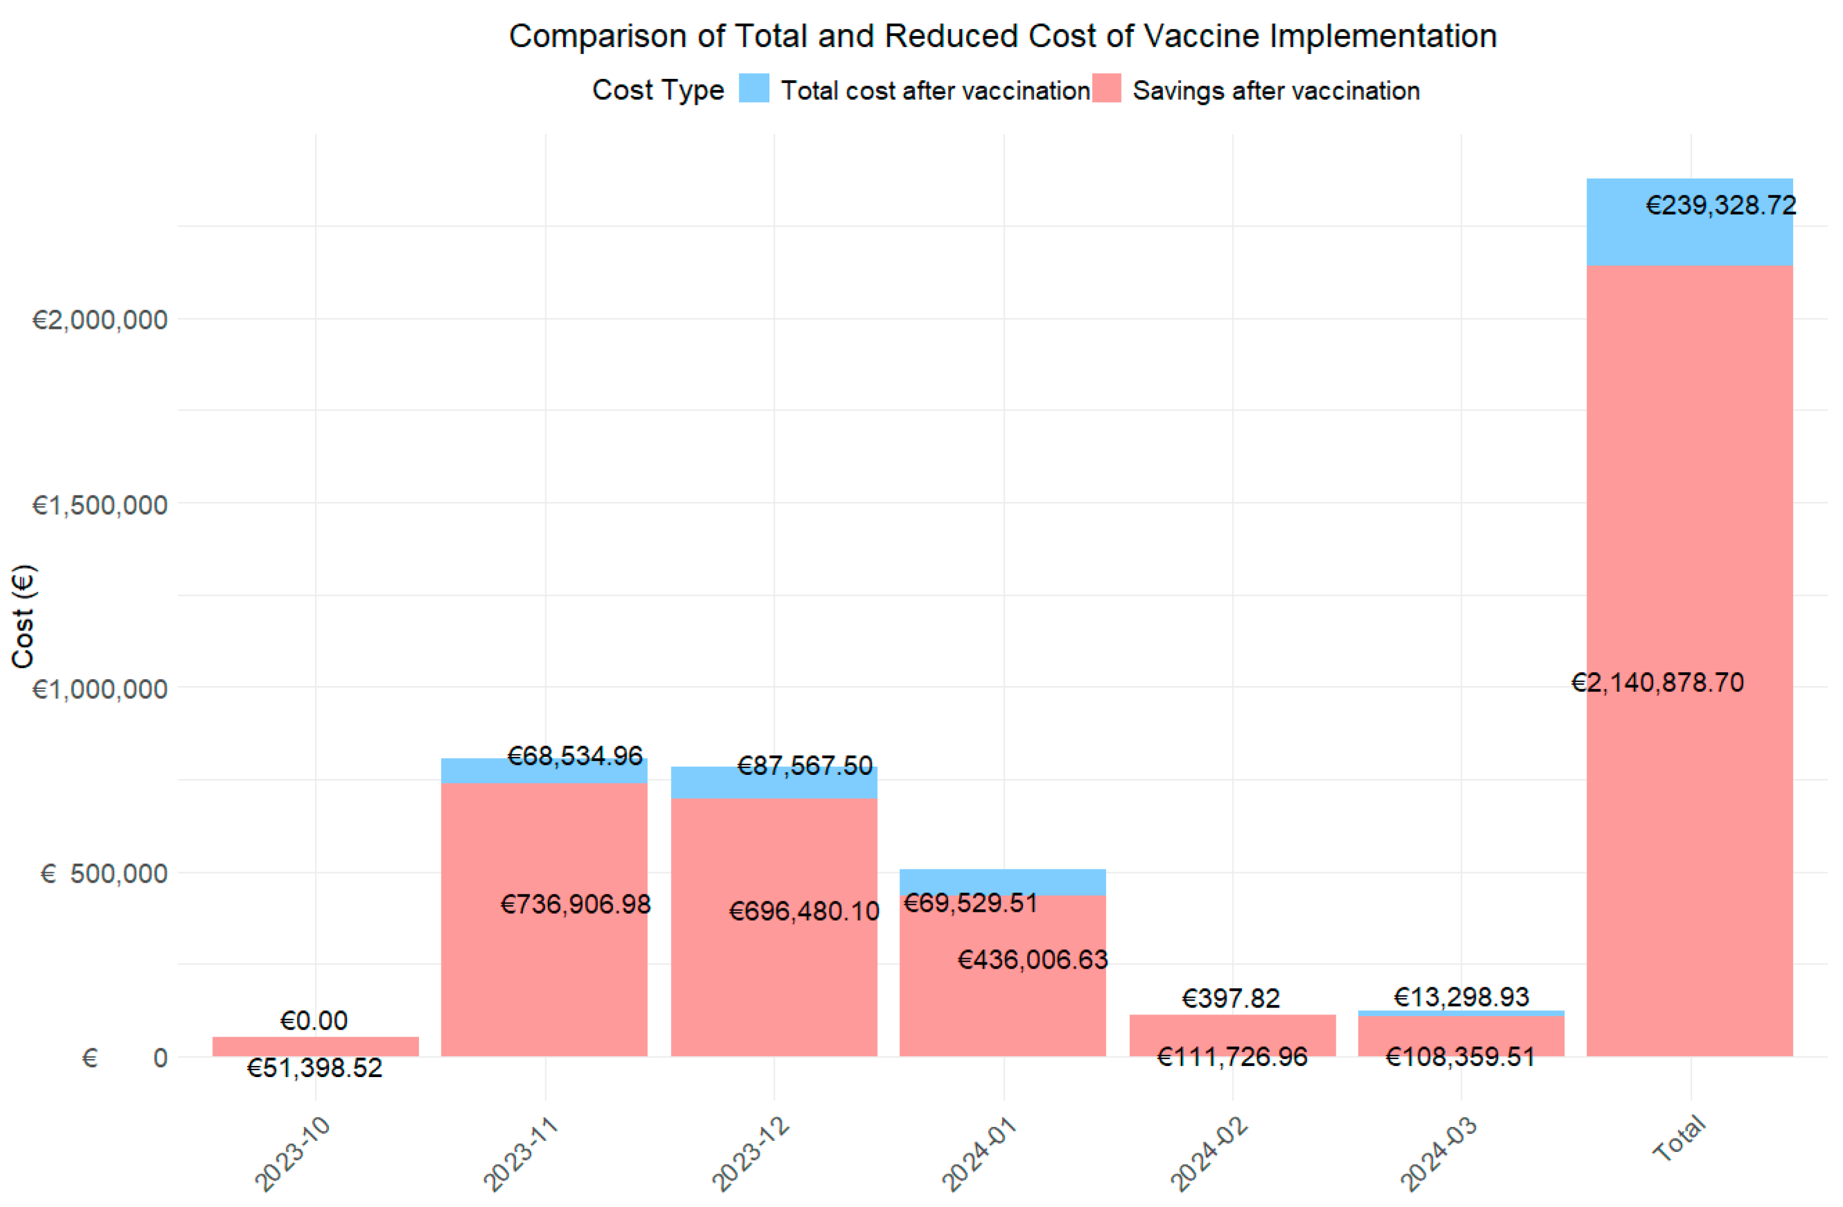Click the pink Savings legend swatch
This screenshot has height=1207, width=1843.
coord(1107,88)
